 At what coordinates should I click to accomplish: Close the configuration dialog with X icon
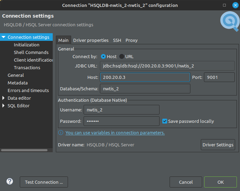coord(235,5)
